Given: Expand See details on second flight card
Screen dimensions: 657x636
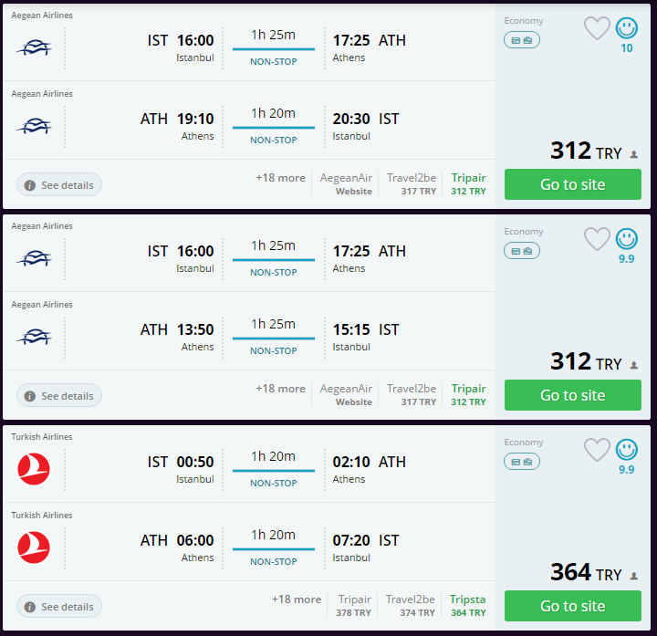Looking at the screenshot, I should 59,396.
